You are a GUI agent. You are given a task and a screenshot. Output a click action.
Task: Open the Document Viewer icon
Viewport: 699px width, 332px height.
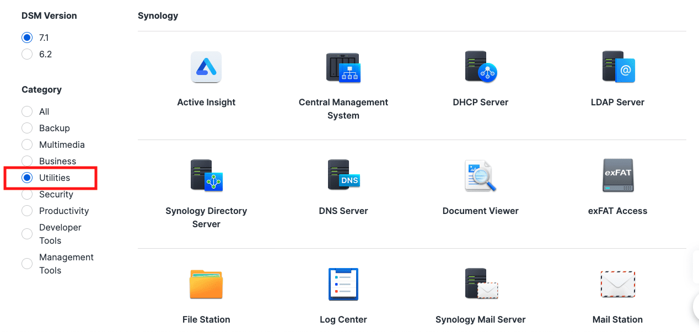(x=480, y=175)
